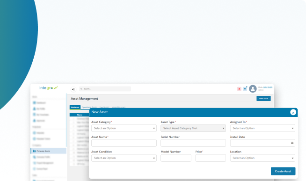Switch to the Intangible Assets tab

(118, 107)
